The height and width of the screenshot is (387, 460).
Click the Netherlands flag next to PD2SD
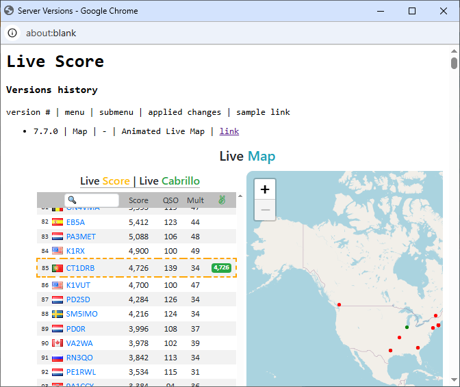[x=57, y=299]
